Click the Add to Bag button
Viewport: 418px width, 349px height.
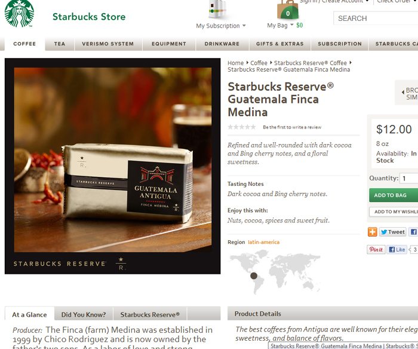coord(394,195)
